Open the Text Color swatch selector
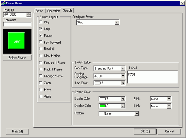Viewport: 186px width, 138px height. pyautogui.click(x=109, y=83)
